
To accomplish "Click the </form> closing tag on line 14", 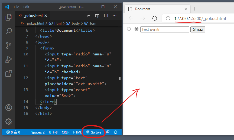I will pos(48,102).
